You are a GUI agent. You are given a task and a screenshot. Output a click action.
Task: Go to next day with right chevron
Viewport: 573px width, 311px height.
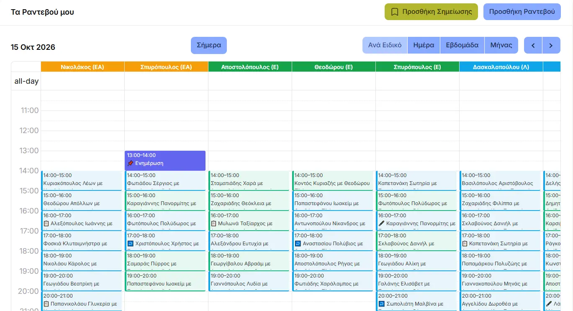(x=551, y=45)
